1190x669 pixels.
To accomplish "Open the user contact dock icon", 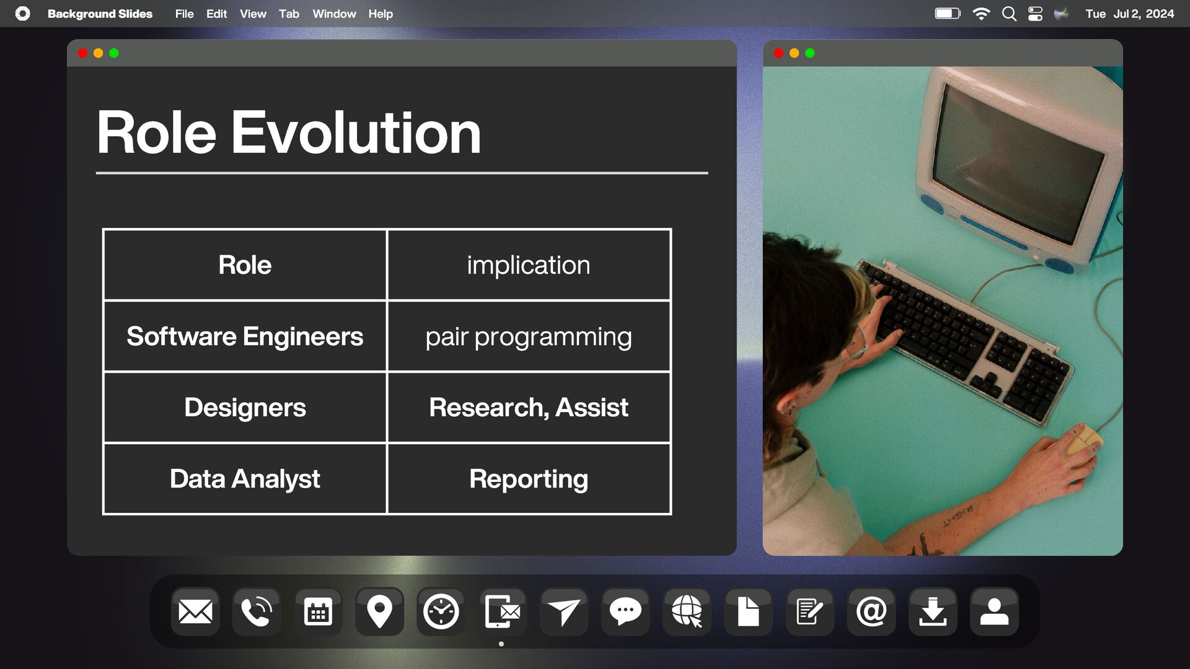I will (994, 612).
